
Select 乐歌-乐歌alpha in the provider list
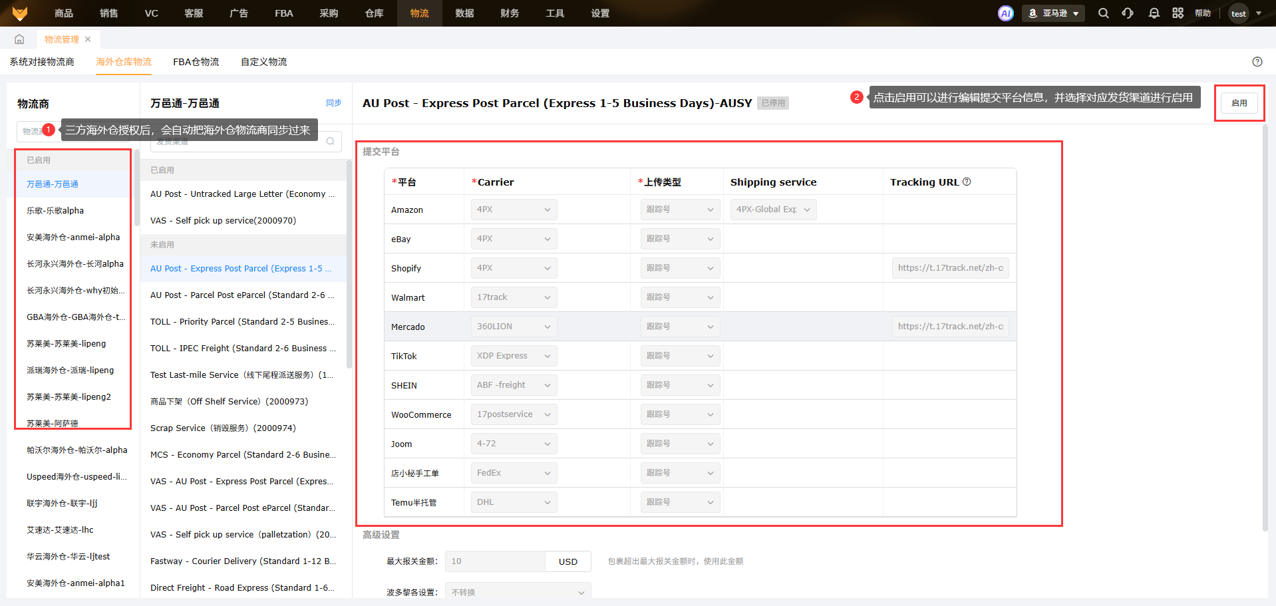tap(55, 211)
